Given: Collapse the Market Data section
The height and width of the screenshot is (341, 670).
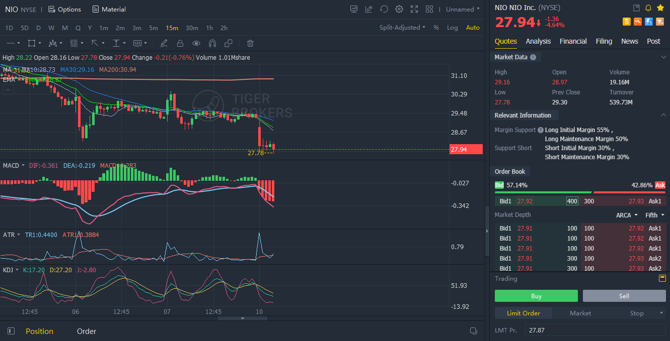Looking at the screenshot, I should [x=663, y=57].
